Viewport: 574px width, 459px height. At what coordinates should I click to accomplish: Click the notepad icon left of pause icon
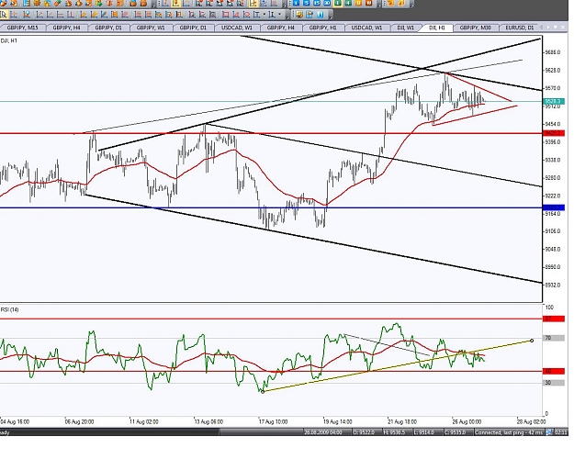(x=310, y=15)
